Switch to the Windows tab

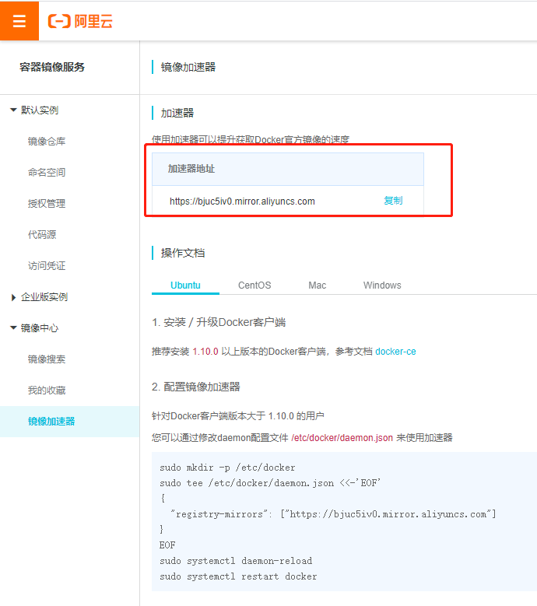click(382, 285)
